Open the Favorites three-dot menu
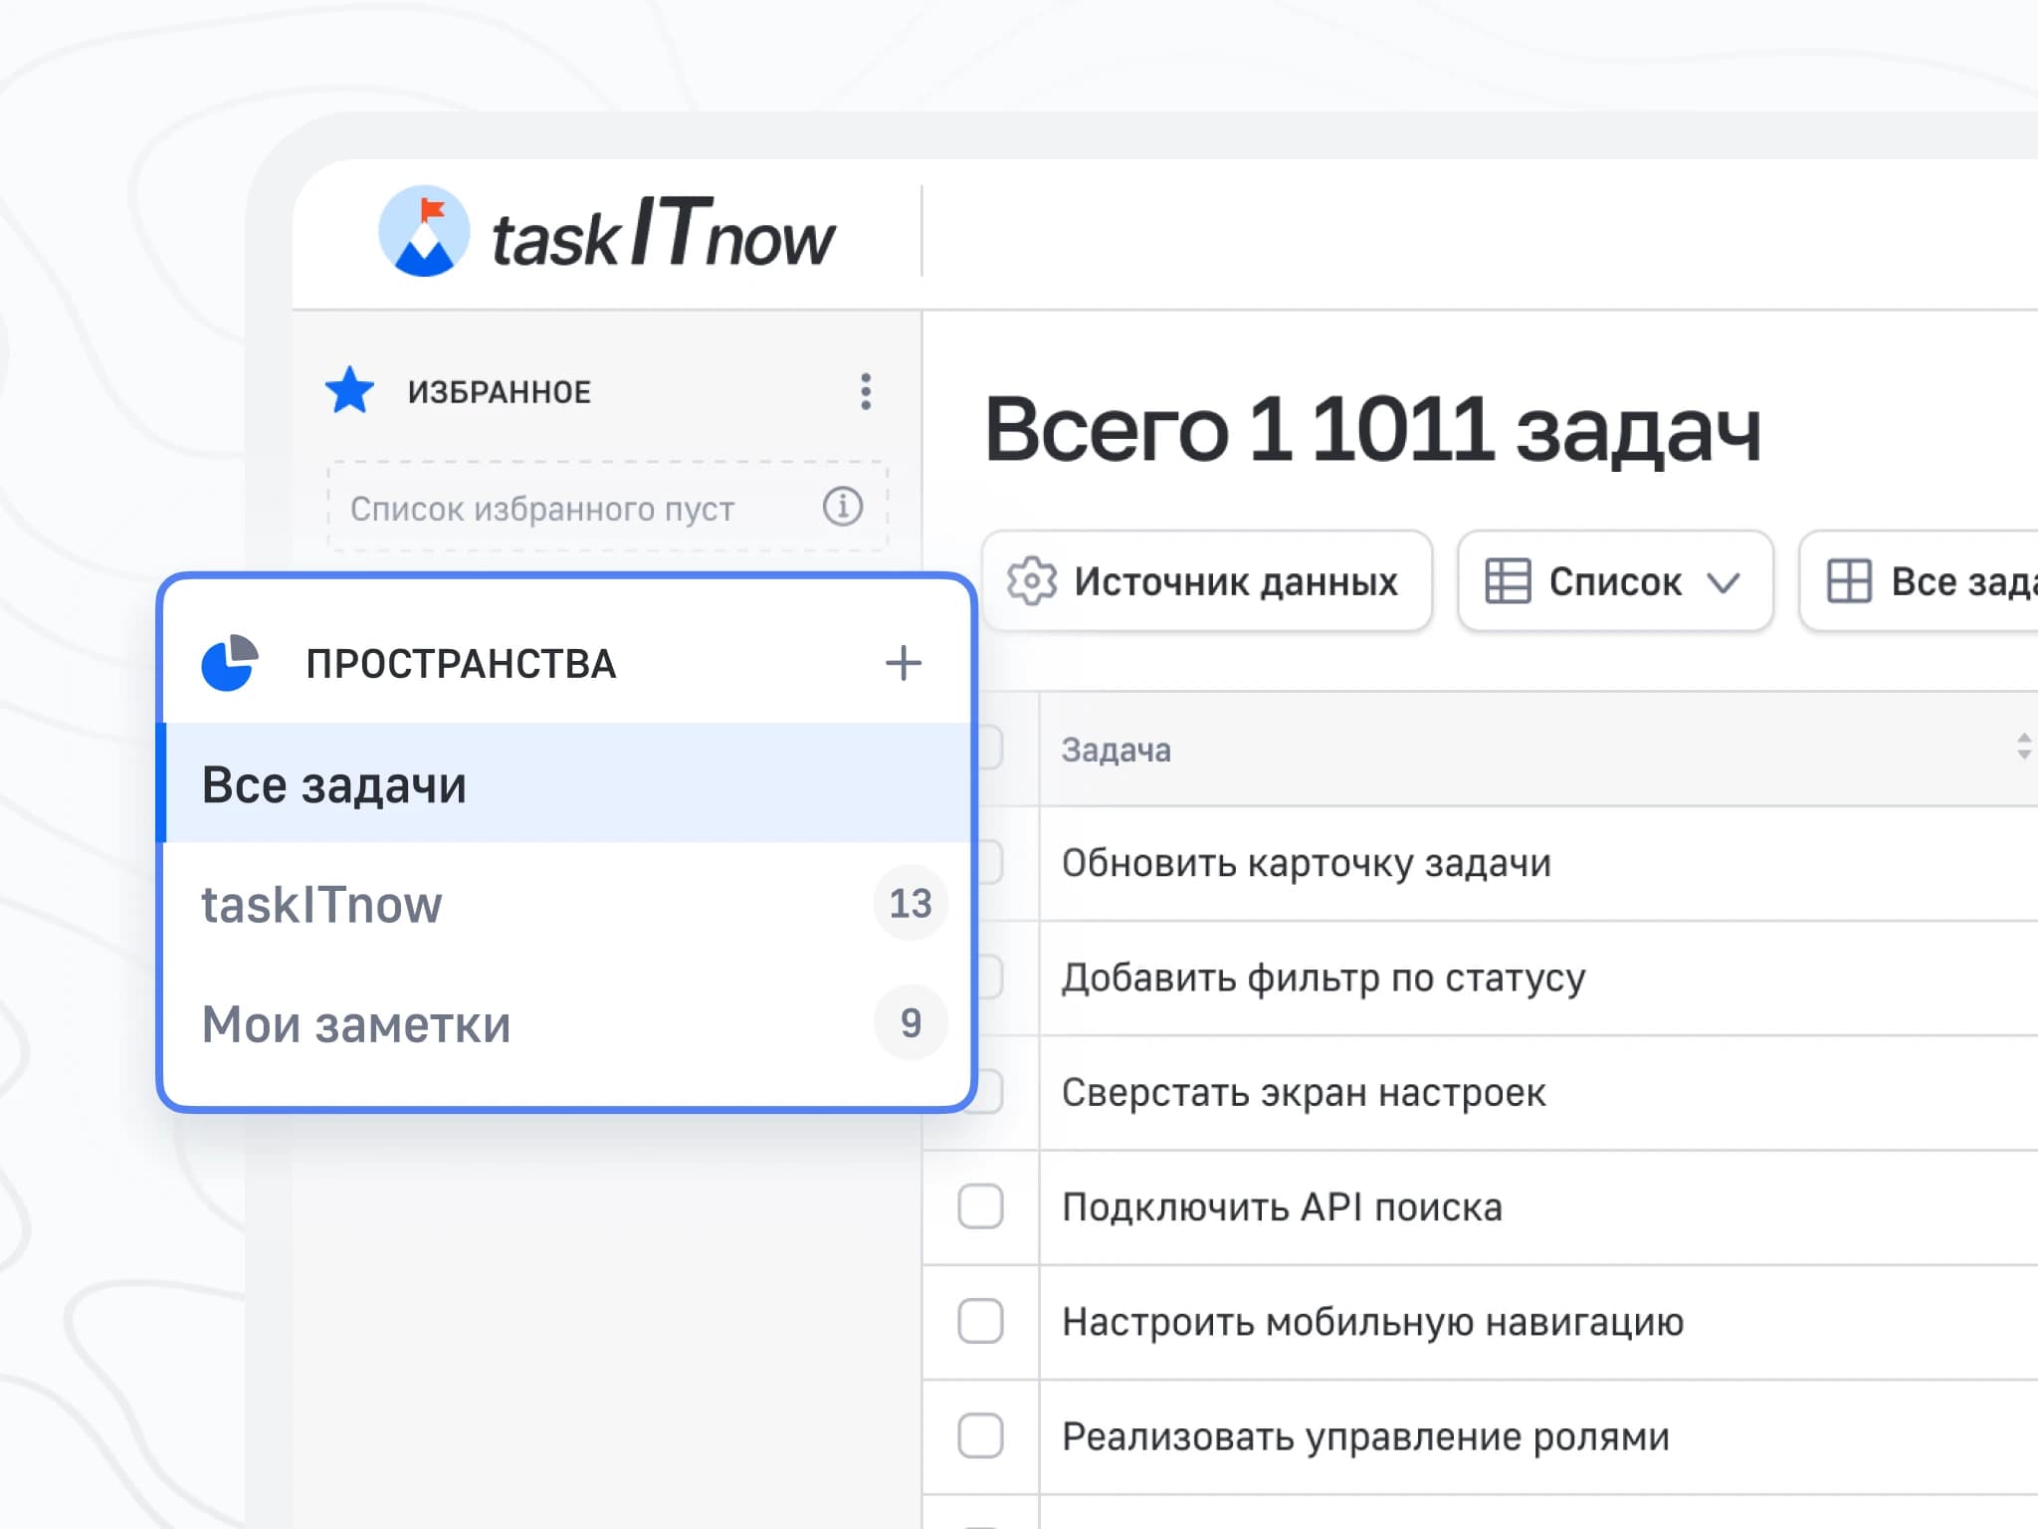This screenshot has height=1529, width=2038. coord(866,391)
